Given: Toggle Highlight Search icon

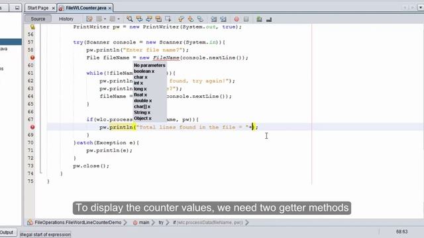Looking at the screenshot, I should click(x=158, y=19).
